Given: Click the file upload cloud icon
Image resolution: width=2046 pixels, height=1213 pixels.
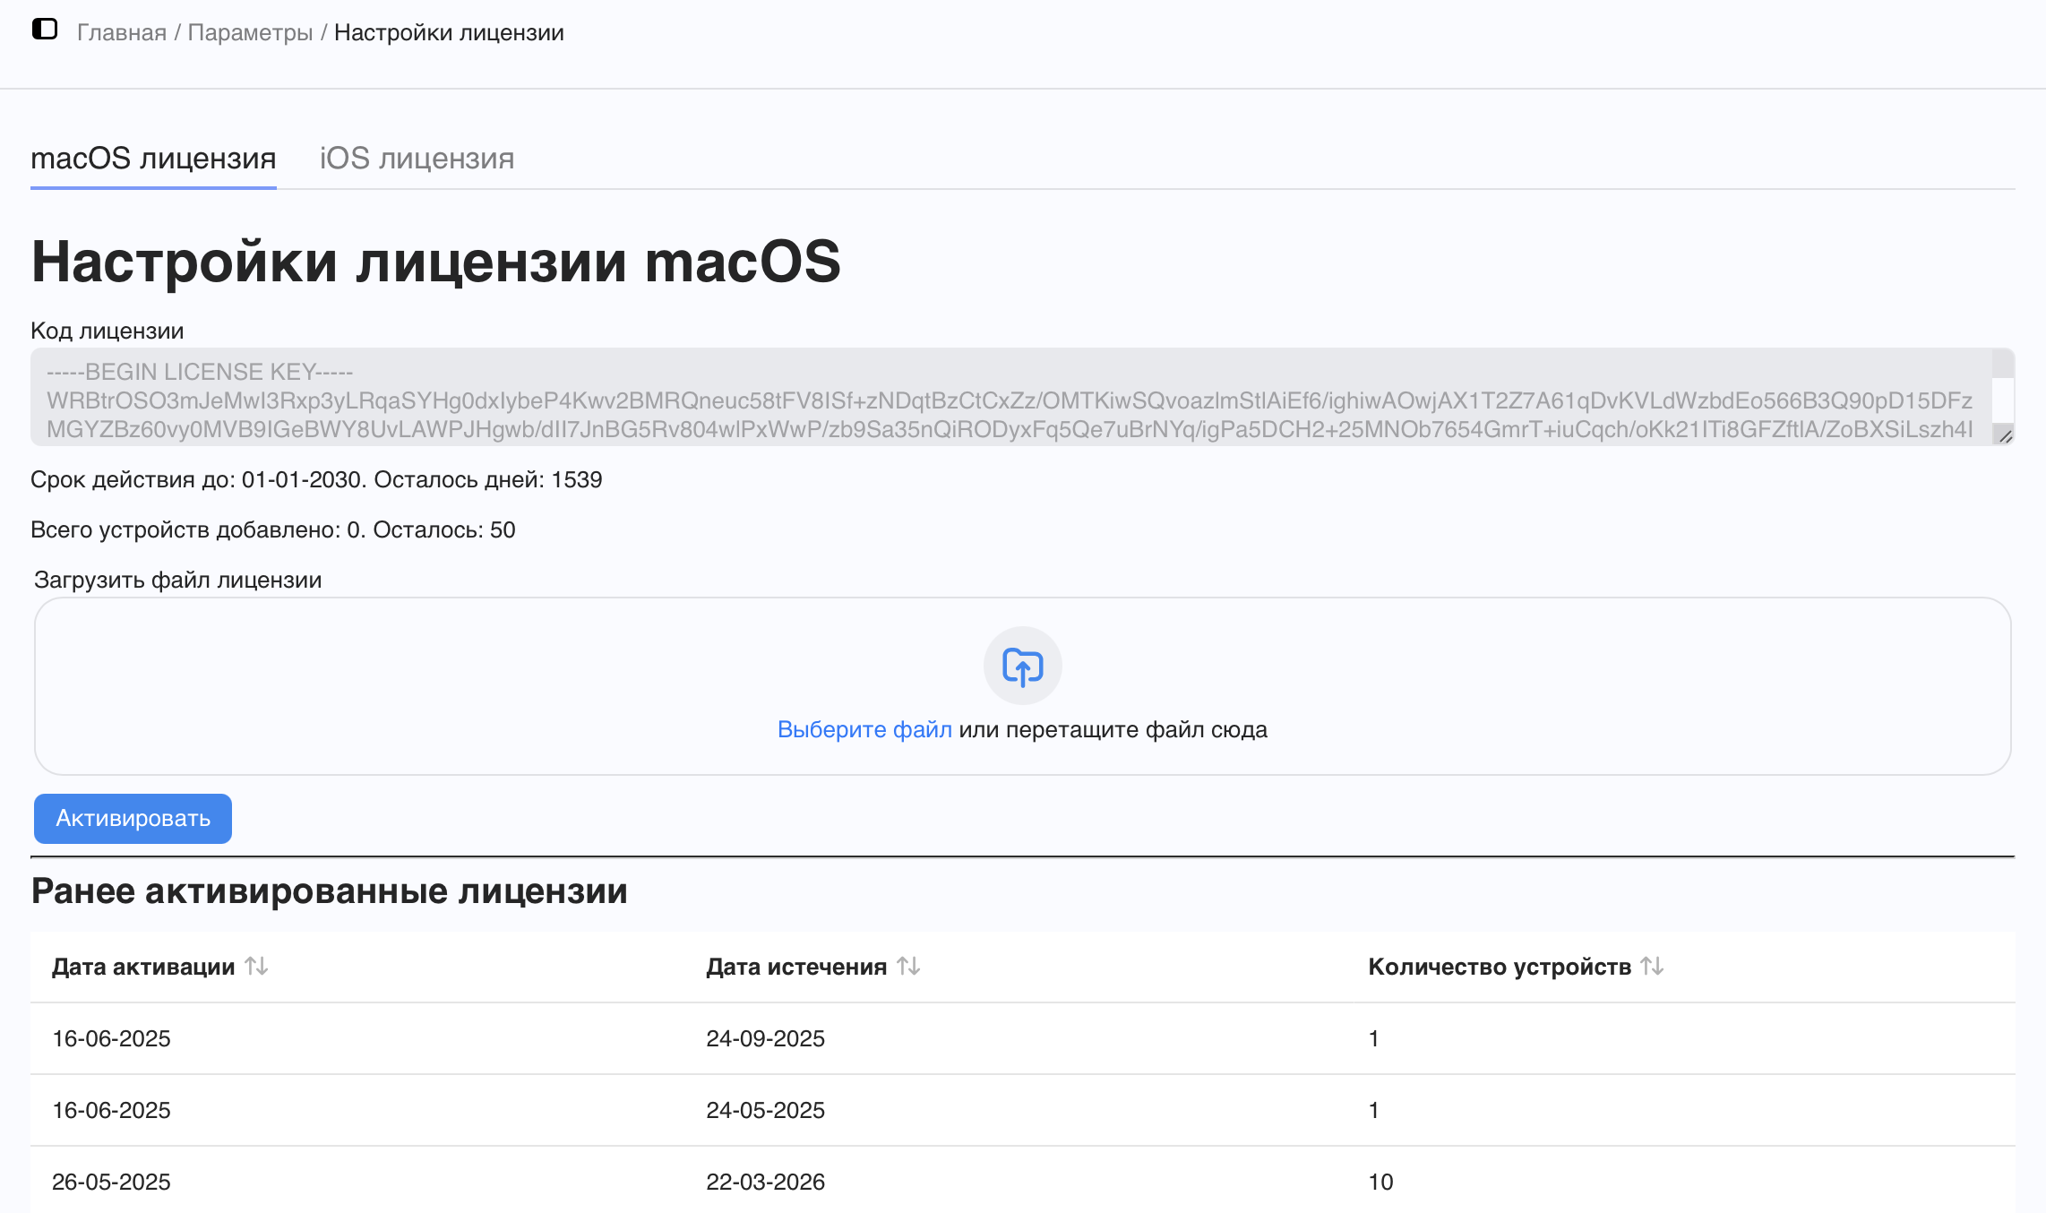Looking at the screenshot, I should [1022, 665].
